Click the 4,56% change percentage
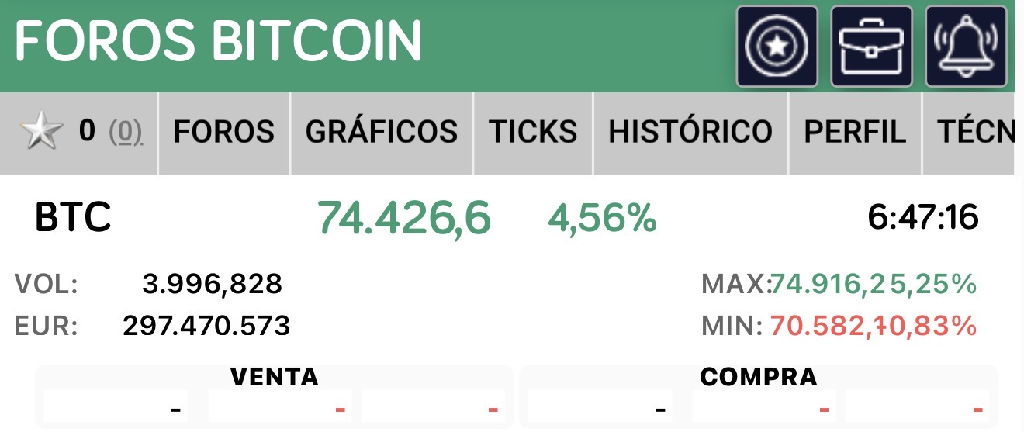 [602, 218]
